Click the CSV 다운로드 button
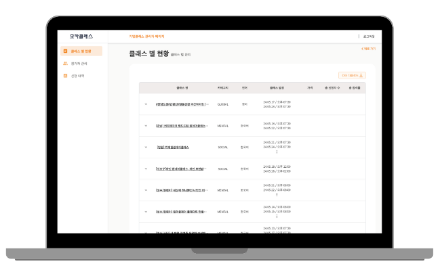The width and height of the screenshot is (442, 268). (x=352, y=75)
